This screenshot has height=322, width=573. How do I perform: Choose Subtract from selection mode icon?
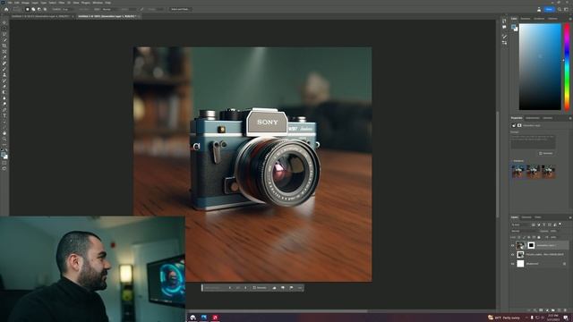(39, 9)
